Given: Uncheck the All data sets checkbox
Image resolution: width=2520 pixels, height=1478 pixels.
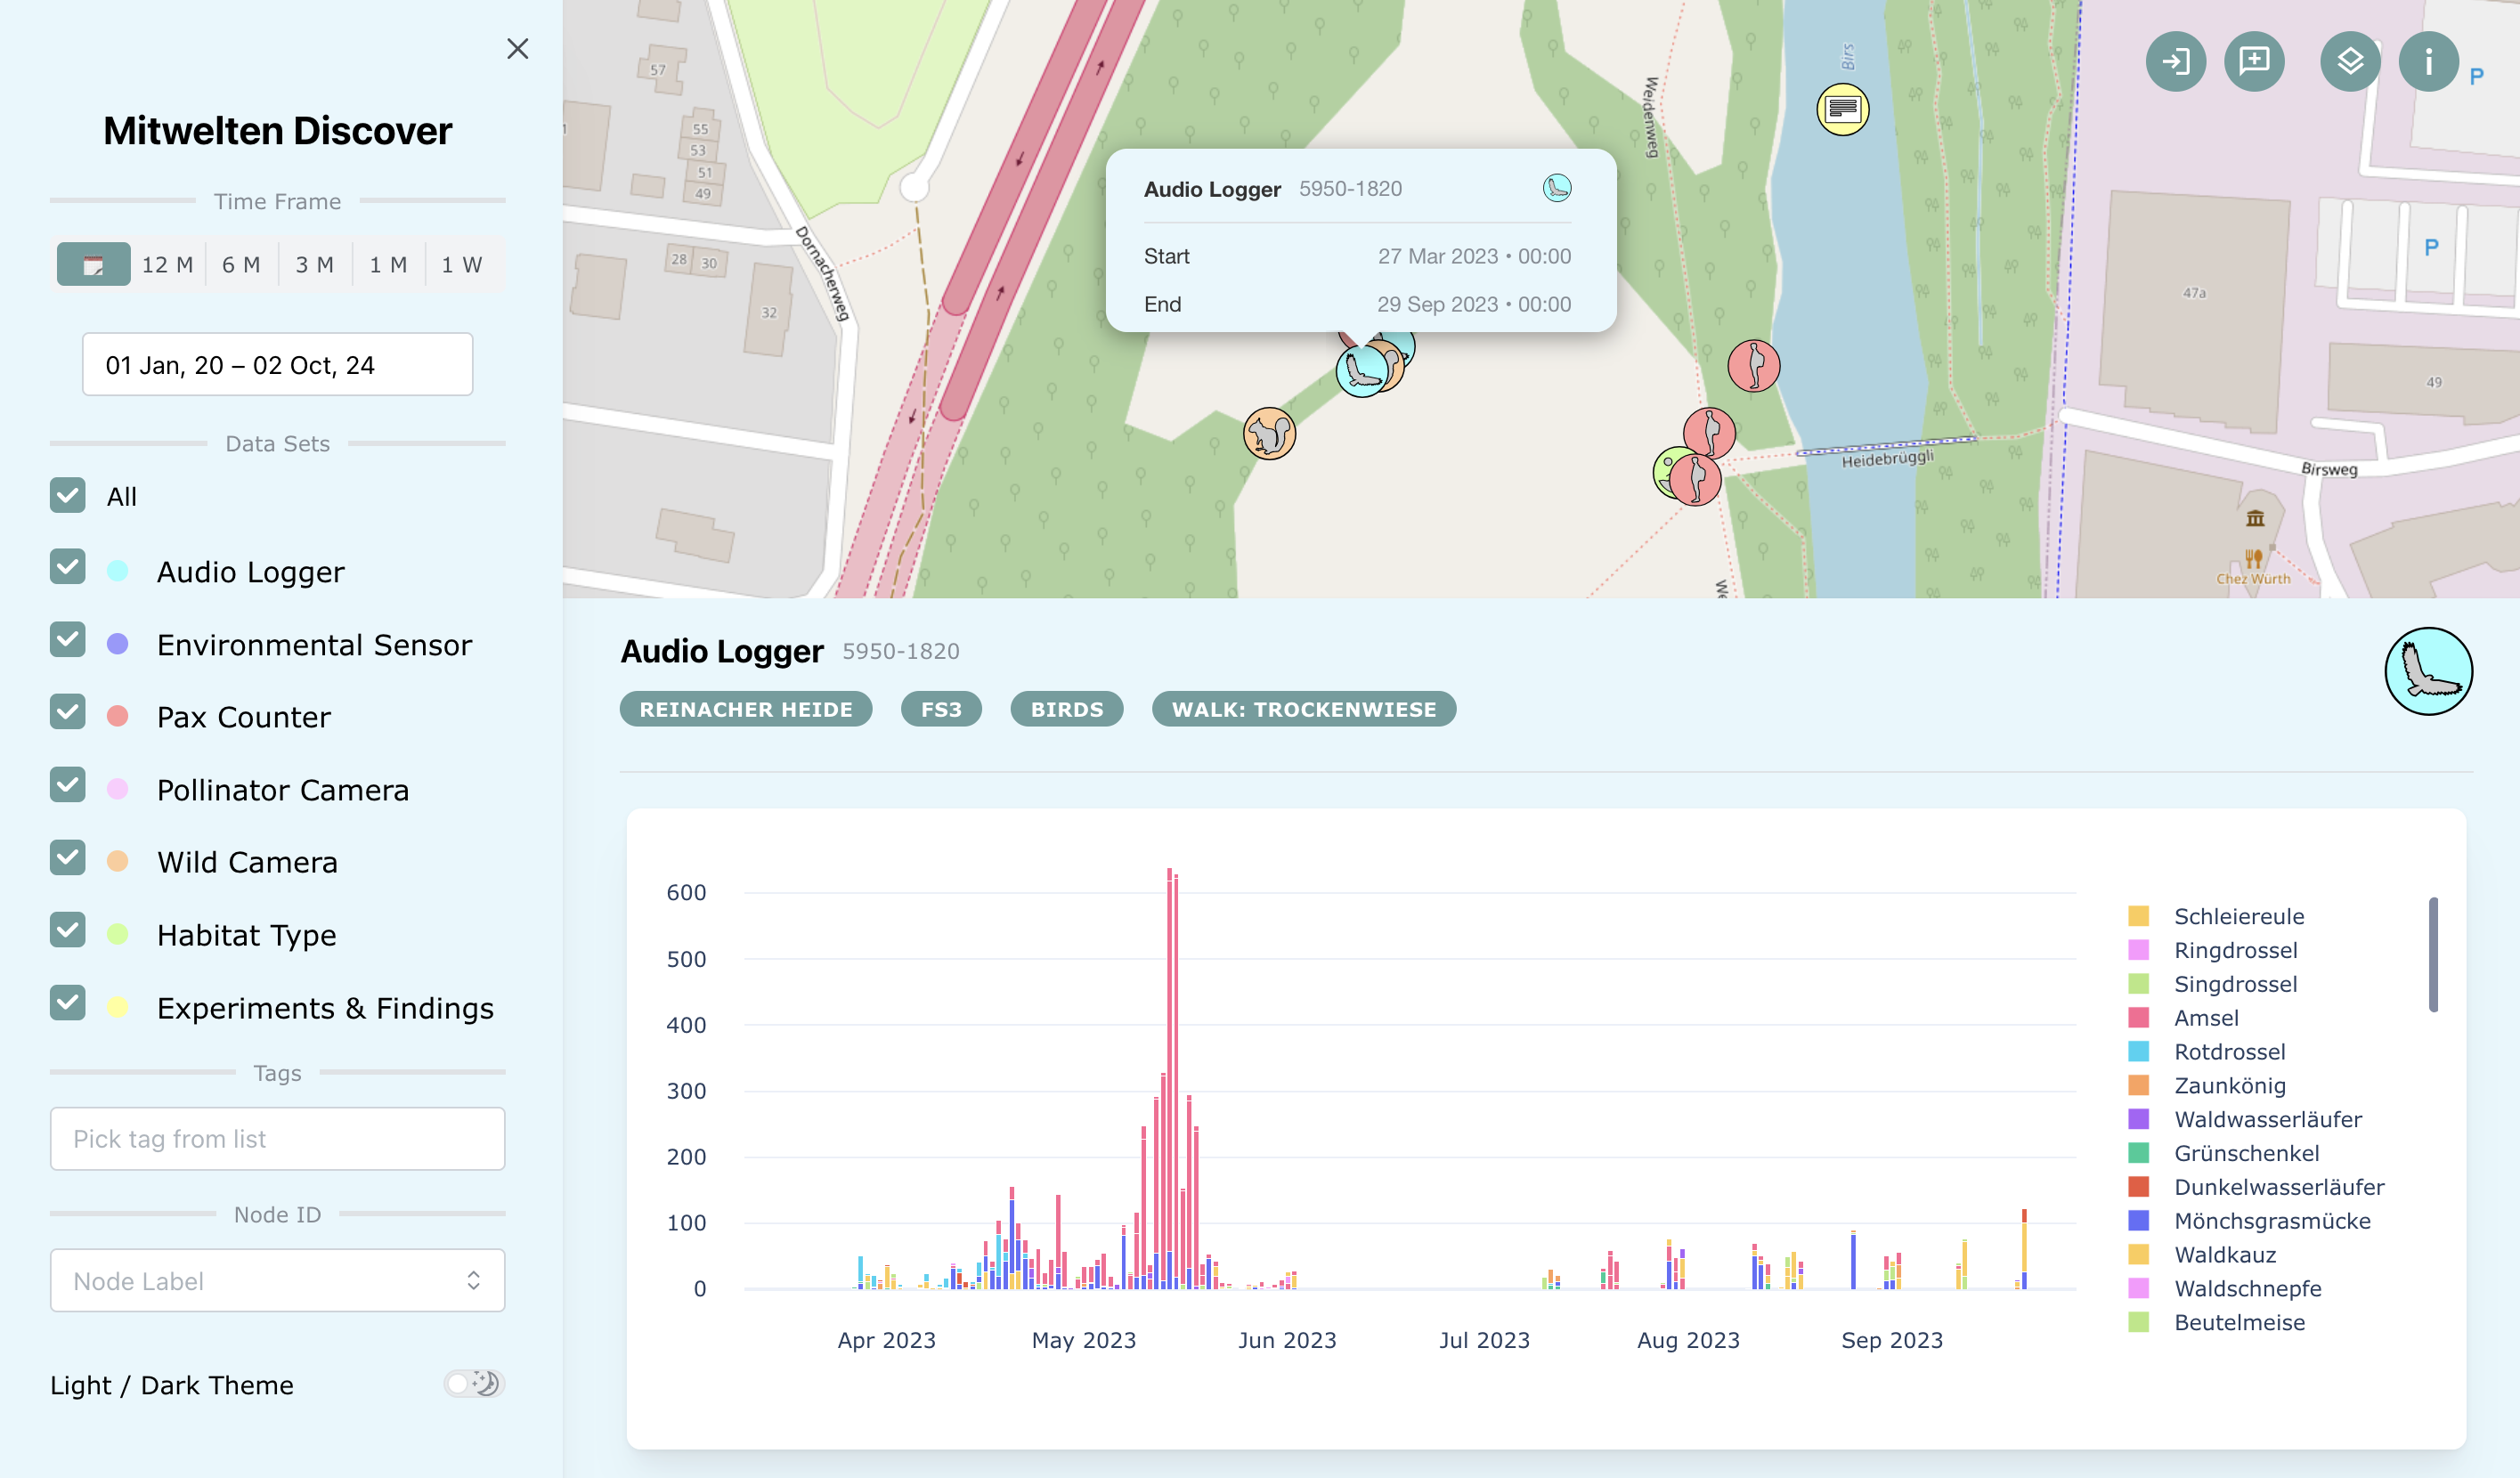Looking at the screenshot, I should (x=67, y=495).
